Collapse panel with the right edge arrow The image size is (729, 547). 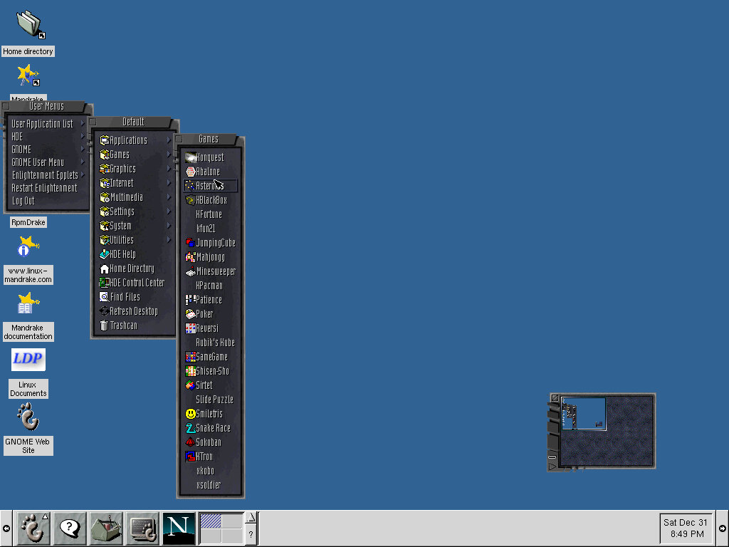[723, 528]
